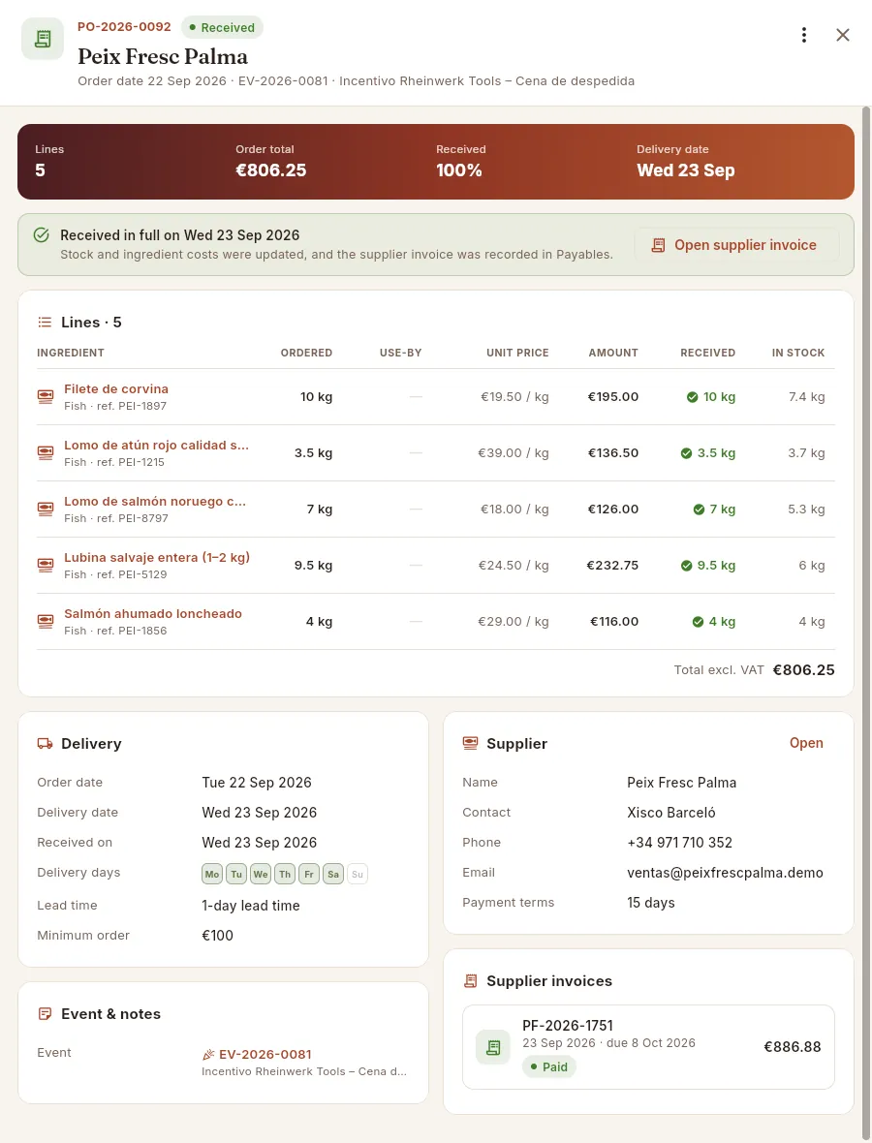Click the IN STOCK column header
Image resolution: width=872 pixels, height=1143 pixels.
click(x=798, y=353)
